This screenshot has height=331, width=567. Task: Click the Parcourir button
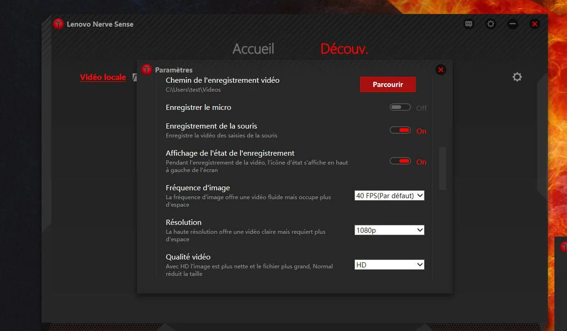click(388, 84)
